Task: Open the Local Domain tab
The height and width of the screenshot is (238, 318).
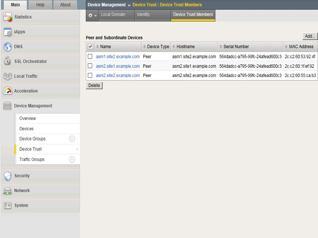Action: [116, 15]
